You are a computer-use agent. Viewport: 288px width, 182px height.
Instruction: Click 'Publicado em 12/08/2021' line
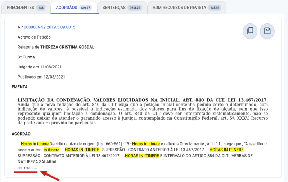tap(41, 77)
